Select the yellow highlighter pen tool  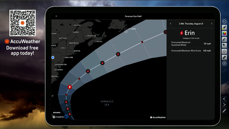[224, 28]
